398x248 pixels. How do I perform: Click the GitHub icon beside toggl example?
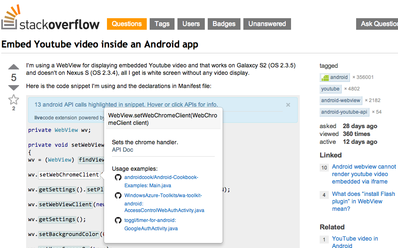tap(118, 220)
